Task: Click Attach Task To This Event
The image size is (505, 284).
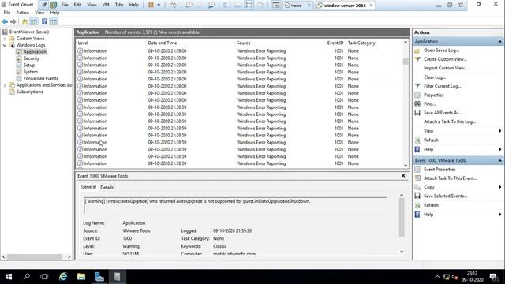Action: pyautogui.click(x=451, y=178)
